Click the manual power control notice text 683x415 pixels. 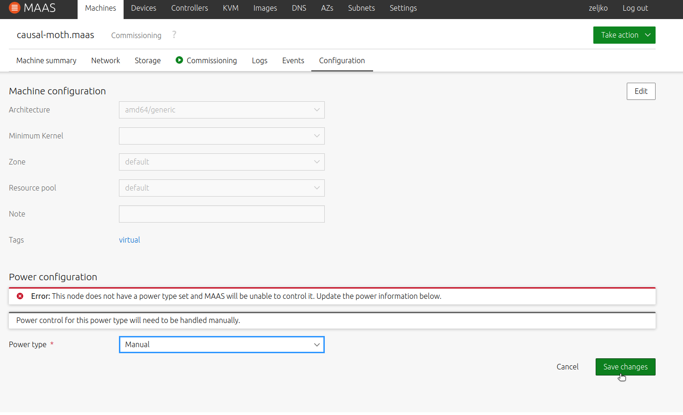point(128,320)
